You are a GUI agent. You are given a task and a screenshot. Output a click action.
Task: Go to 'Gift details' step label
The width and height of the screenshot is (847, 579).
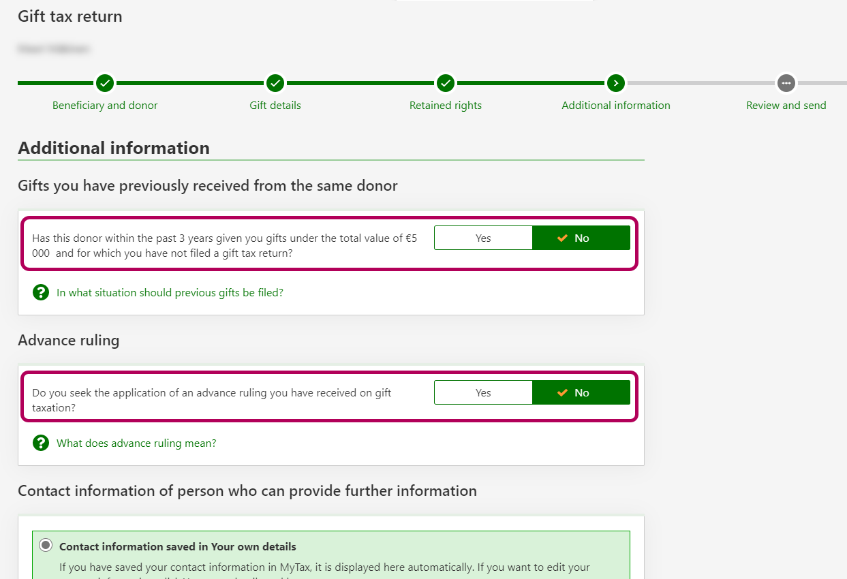tap(275, 106)
